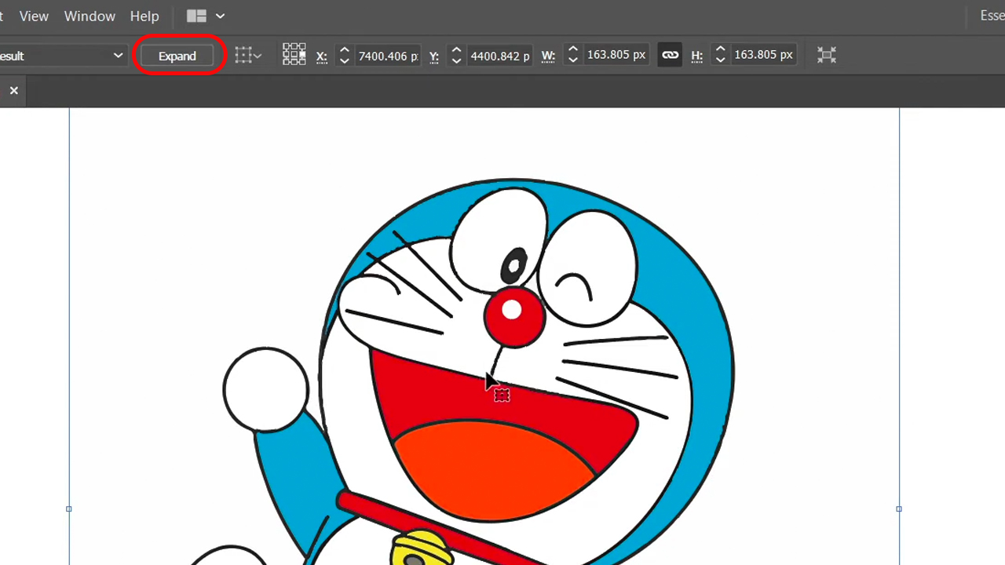1005x565 pixels.
Task: Decrease the X position value
Action: tap(344, 61)
